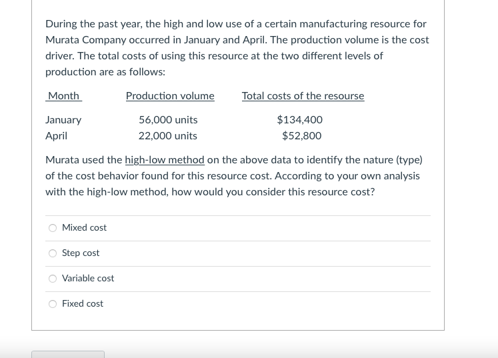Viewport: 498px width, 358px height.
Task: Select the Mixed cost radio button
Action: (x=53, y=228)
